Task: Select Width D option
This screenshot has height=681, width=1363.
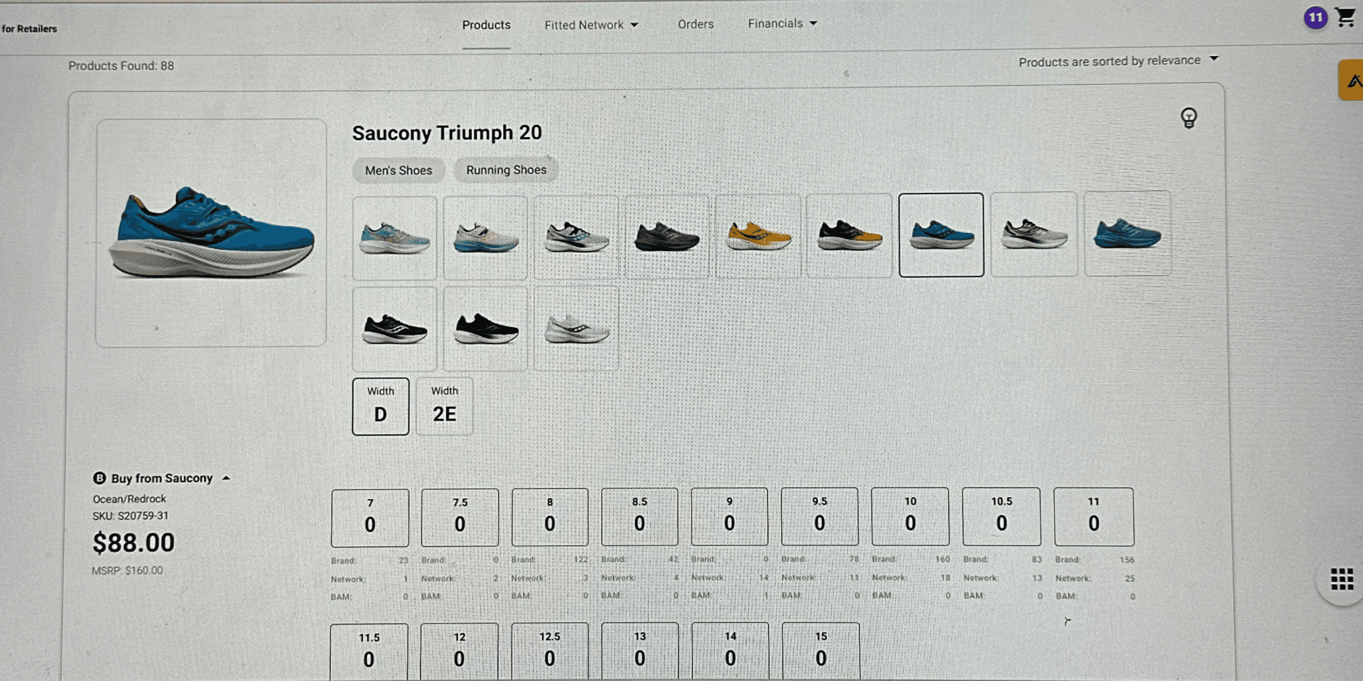Action: coord(381,406)
